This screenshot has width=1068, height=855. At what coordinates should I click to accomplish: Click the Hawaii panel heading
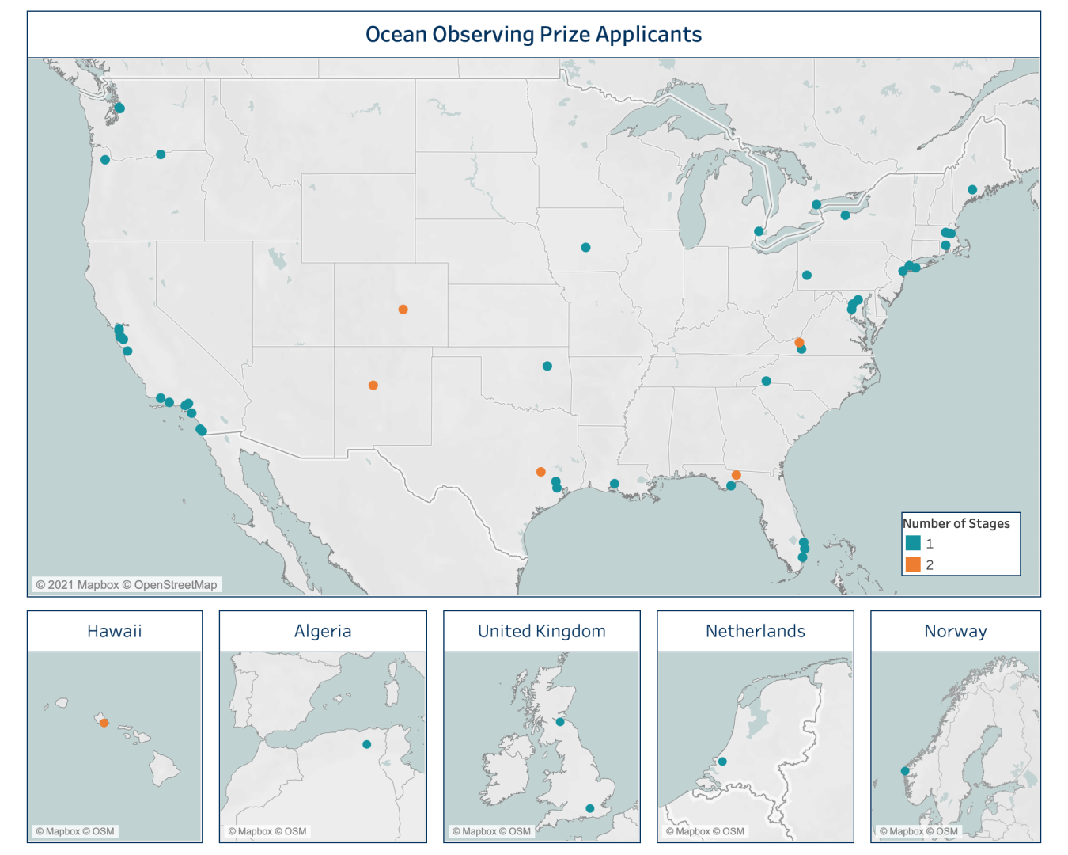(x=115, y=632)
